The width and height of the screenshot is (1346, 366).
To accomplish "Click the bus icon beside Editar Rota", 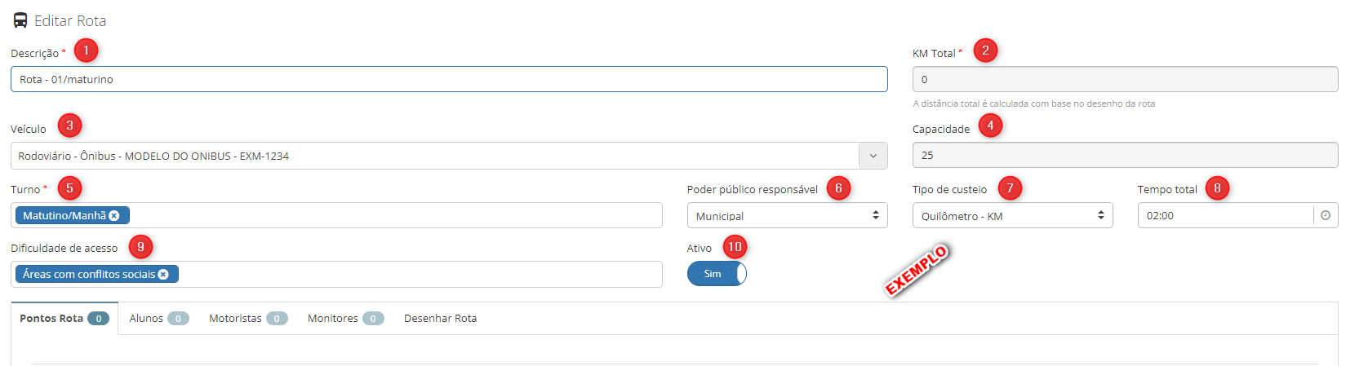I will coord(20,20).
